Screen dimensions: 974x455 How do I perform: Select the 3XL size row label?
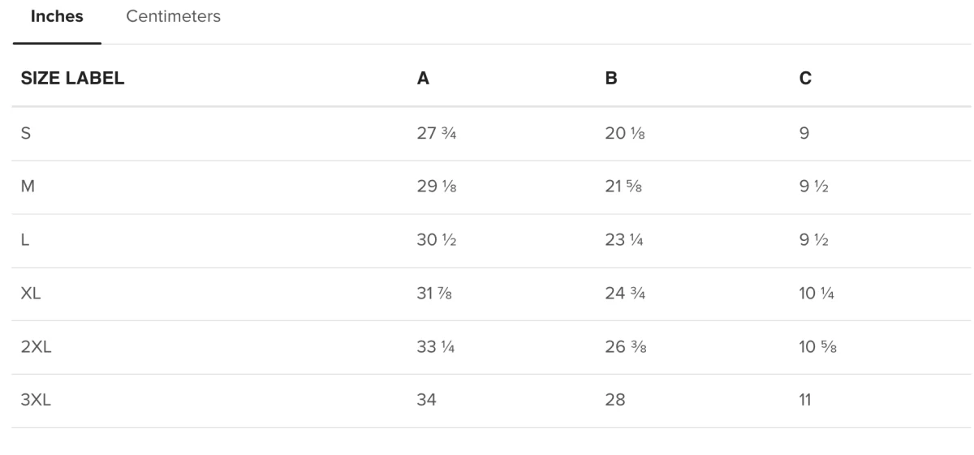pos(36,401)
